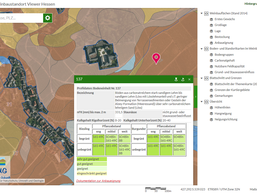Select the Anbaueignung layer entry
The width and height of the screenshot is (257, 193).
224,43
